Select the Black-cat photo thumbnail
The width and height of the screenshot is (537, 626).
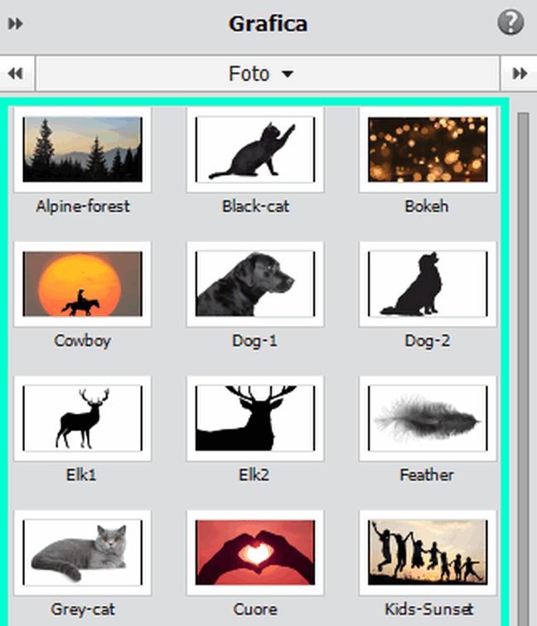(x=255, y=149)
